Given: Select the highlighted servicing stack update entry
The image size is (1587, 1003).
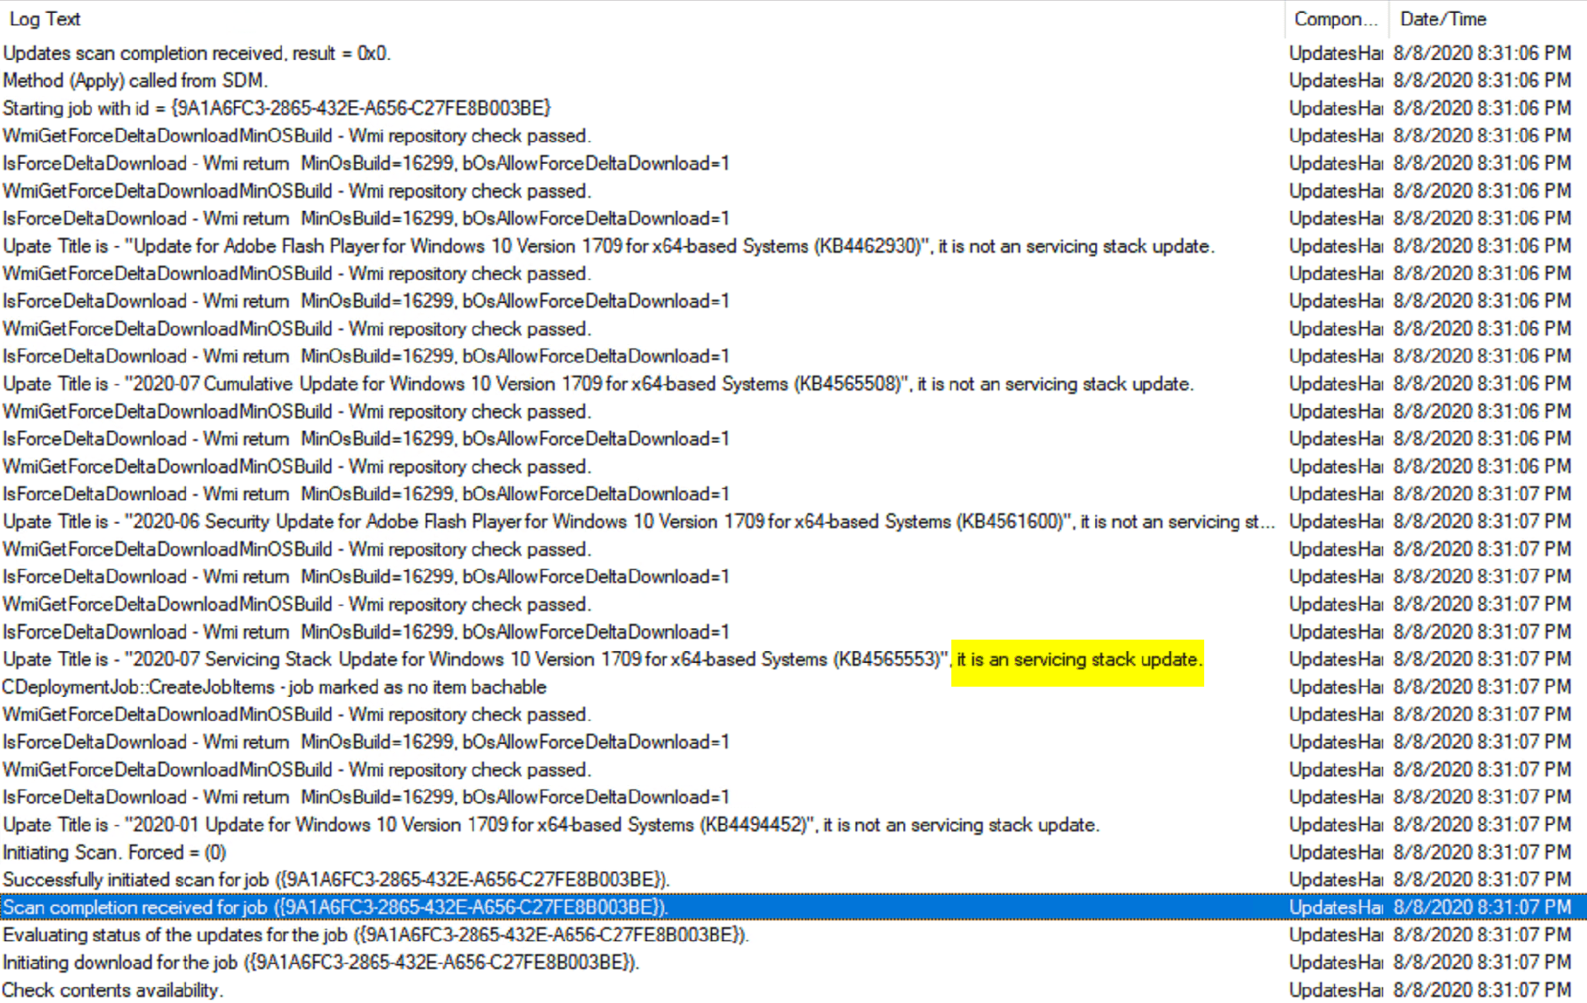Looking at the screenshot, I should [x=610, y=659].
